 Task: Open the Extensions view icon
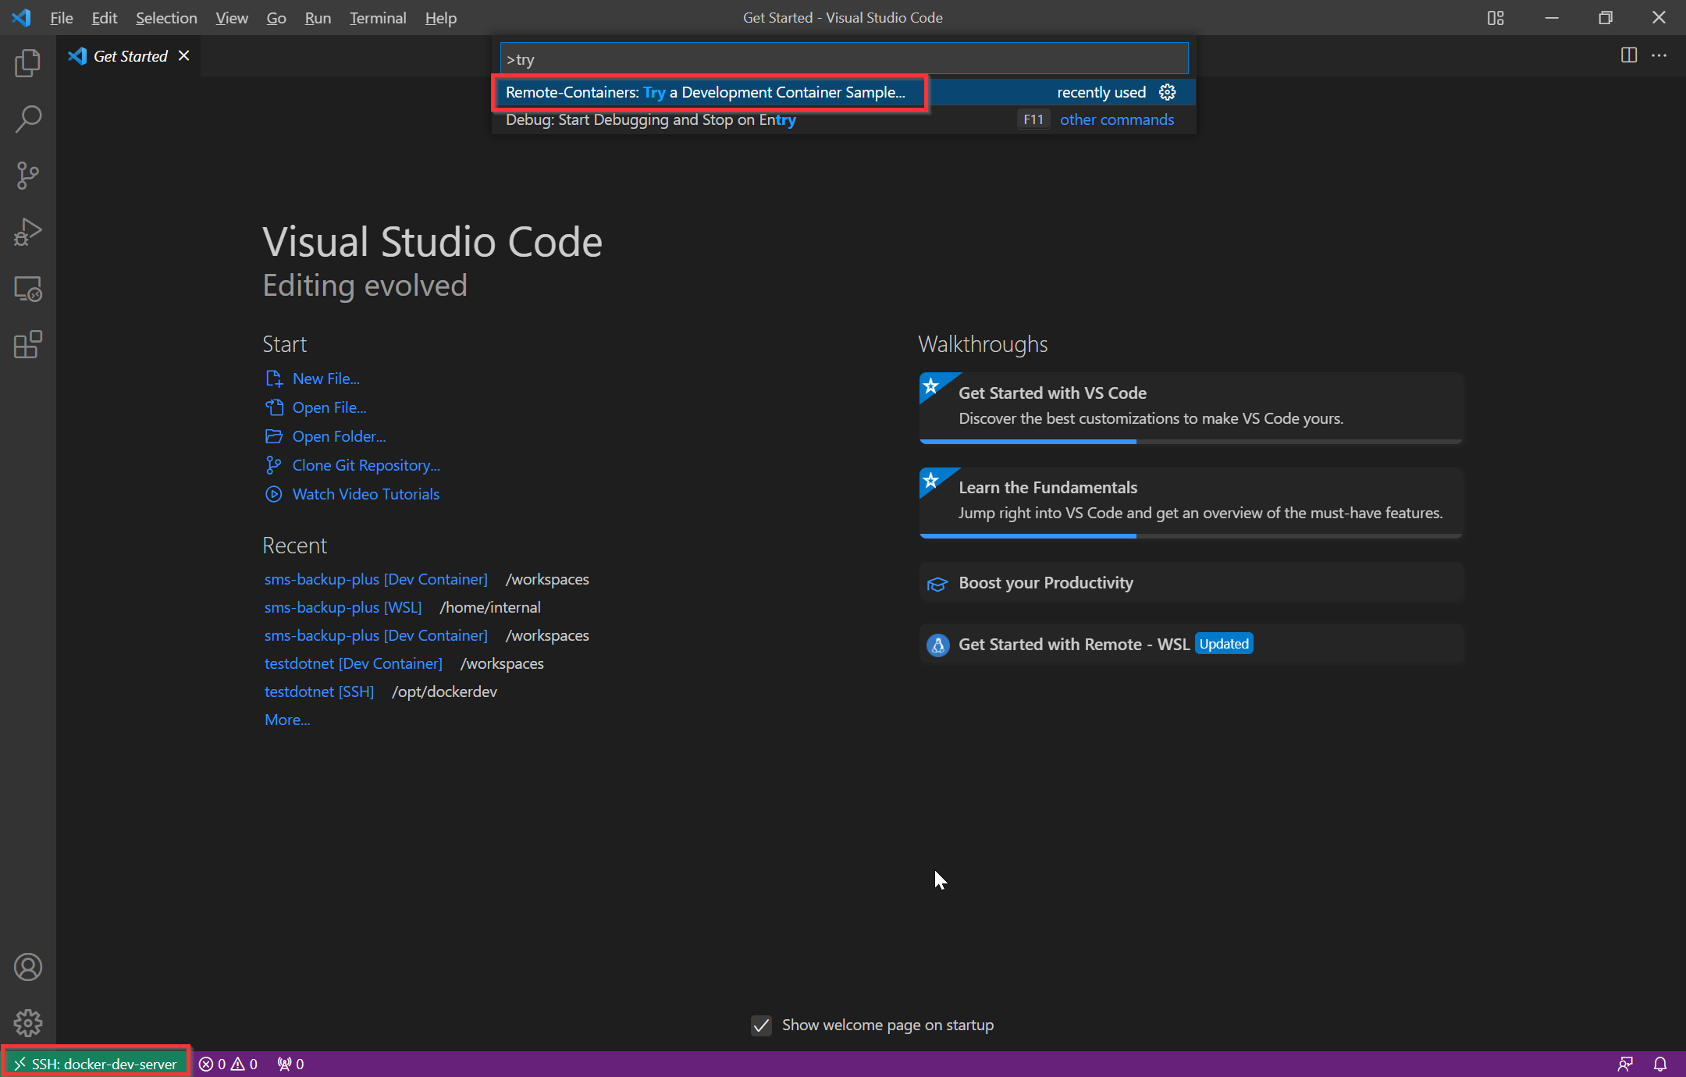point(28,345)
